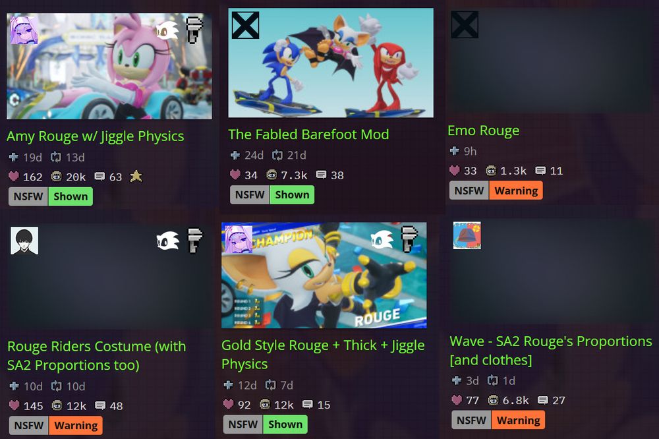
Task: Open the Gold Style Rouge champion thumbnail
Action: (x=324, y=276)
